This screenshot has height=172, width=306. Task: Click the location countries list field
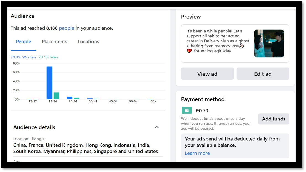pos(86,148)
